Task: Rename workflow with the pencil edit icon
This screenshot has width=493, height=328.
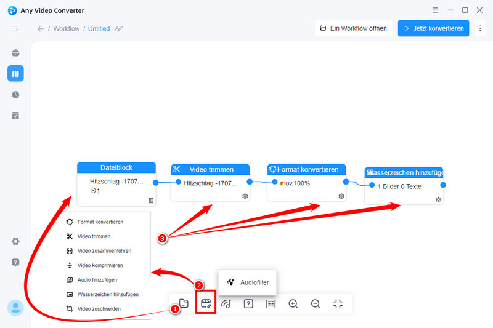Action: (x=119, y=29)
